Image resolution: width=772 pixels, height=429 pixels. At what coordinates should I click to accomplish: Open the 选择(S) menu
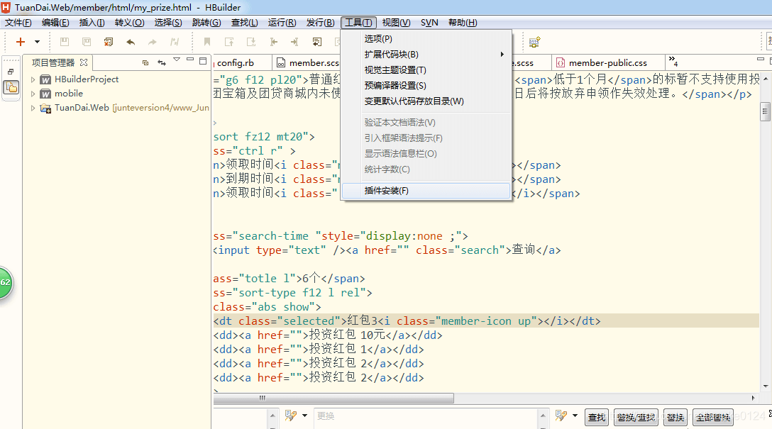tap(168, 23)
